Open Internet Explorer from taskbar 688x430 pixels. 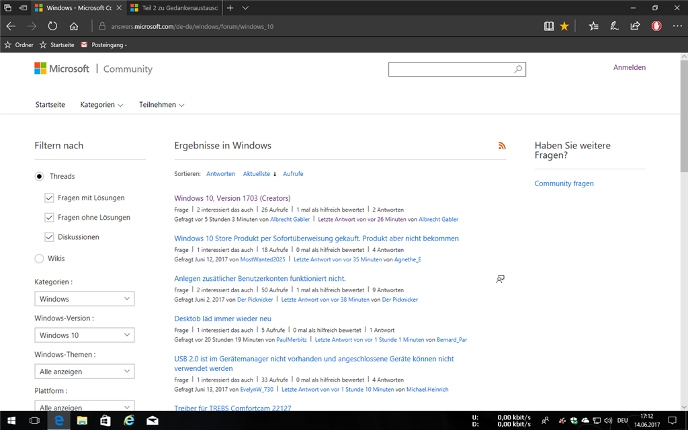(129, 421)
